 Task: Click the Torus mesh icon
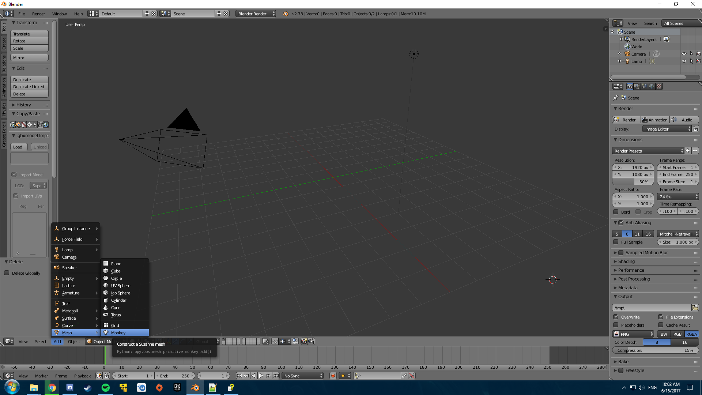pos(106,315)
